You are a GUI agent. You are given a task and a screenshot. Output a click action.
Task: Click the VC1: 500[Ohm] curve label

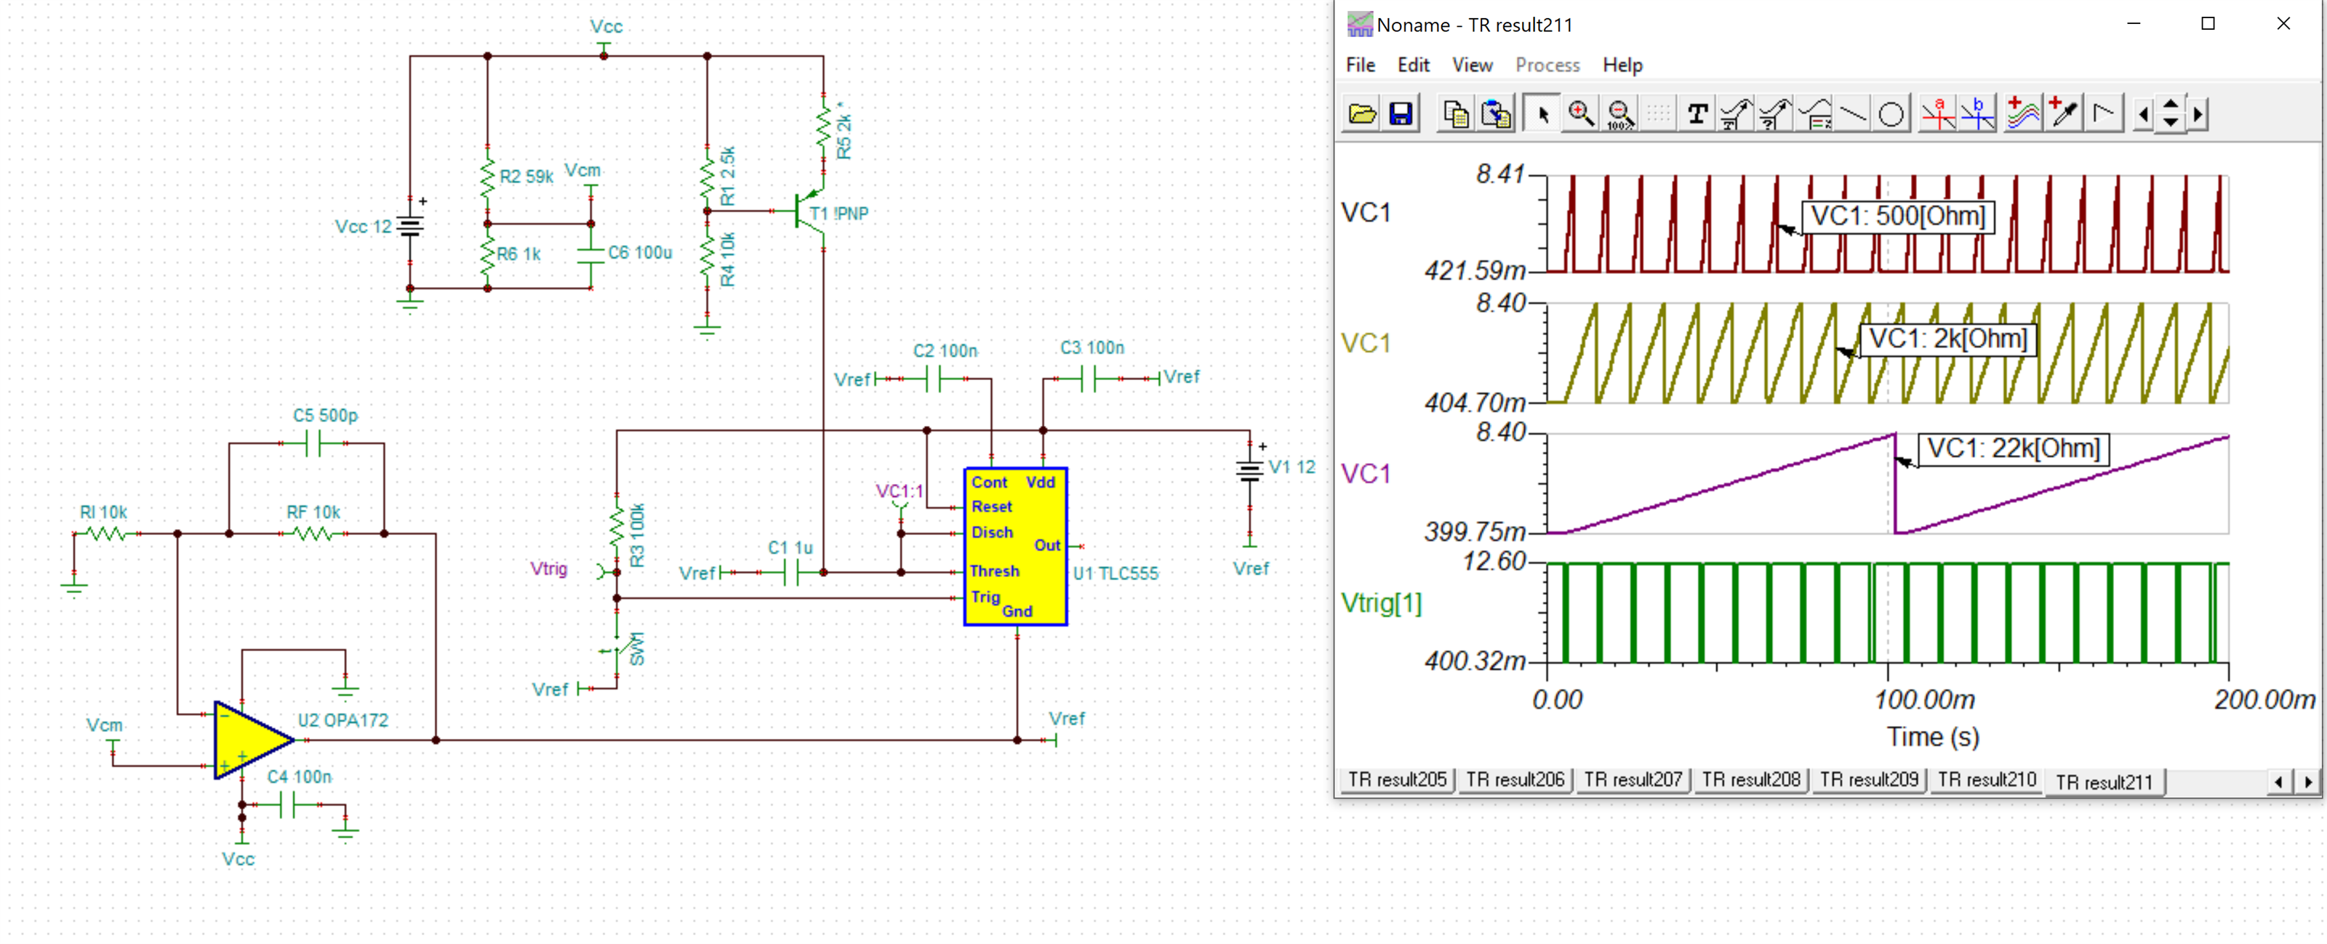point(1897,217)
